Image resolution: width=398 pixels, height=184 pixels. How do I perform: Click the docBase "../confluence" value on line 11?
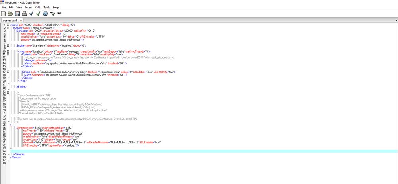point(59,54)
